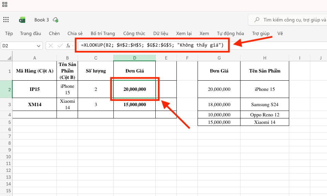Select column I header

point(300,58)
